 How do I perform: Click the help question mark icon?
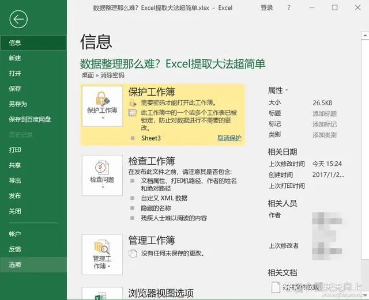(x=289, y=7)
